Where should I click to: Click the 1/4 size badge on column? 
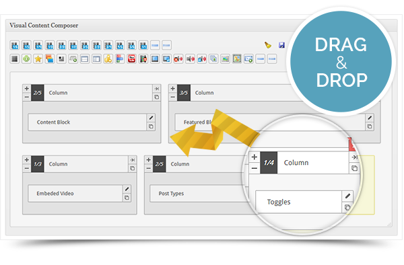tap(269, 163)
